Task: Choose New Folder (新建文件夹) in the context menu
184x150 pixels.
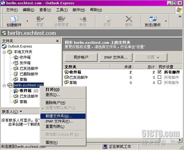Action: tap(63, 116)
